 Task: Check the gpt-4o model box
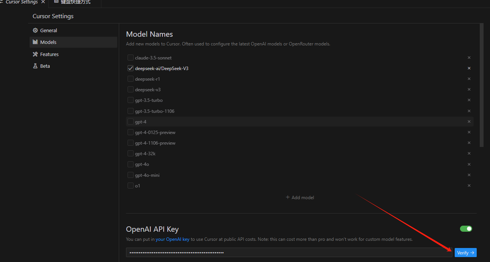coord(131,164)
